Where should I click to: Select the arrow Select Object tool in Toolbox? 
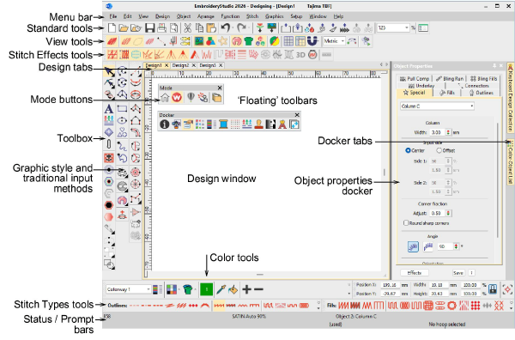(x=109, y=72)
